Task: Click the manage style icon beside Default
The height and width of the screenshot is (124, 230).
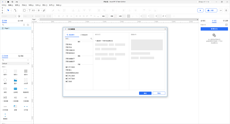Action: click(x=19, y=16)
